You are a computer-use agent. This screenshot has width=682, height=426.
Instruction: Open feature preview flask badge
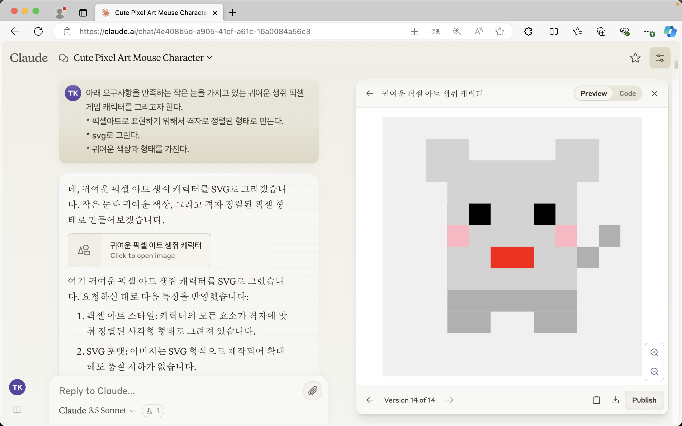tap(153, 411)
